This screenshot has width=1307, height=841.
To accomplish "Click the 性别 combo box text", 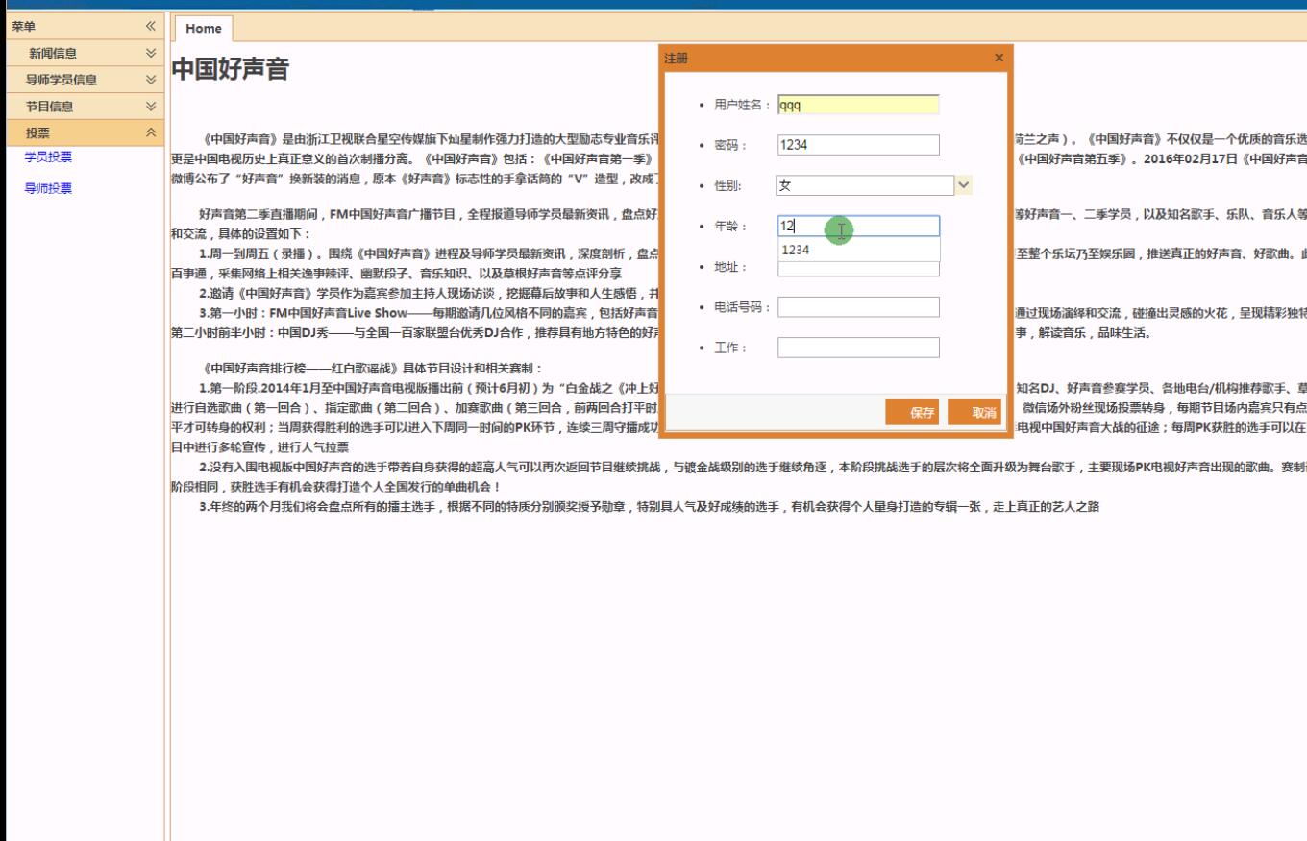I will tap(865, 185).
